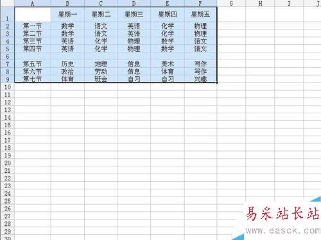Click 化学 in the 第四节 row under 星期二
The image size is (321, 240).
tap(101, 49)
